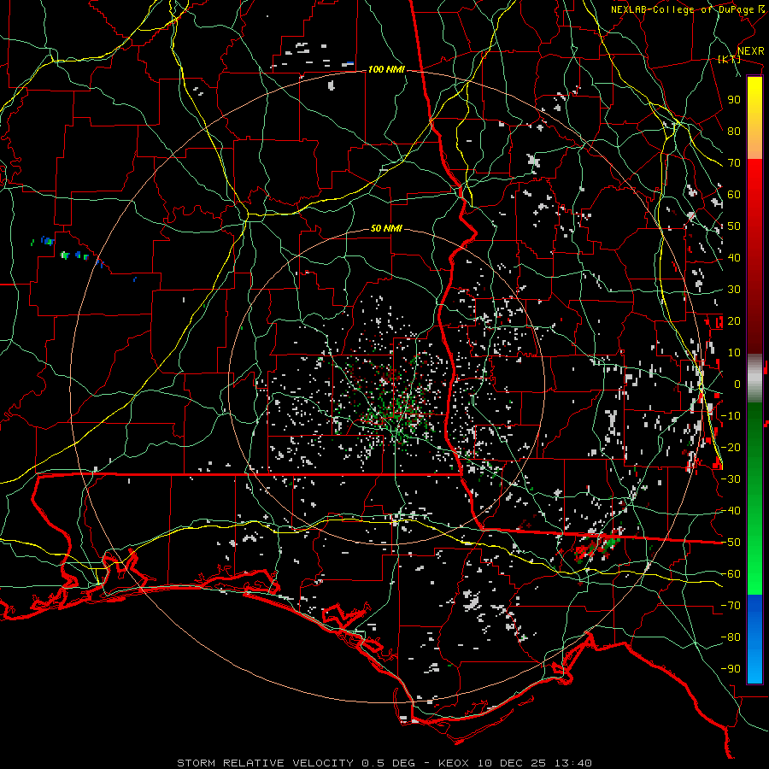The image size is (769, 769).
Task: Click the -80 value on the velocity scale
Action: tap(731, 637)
